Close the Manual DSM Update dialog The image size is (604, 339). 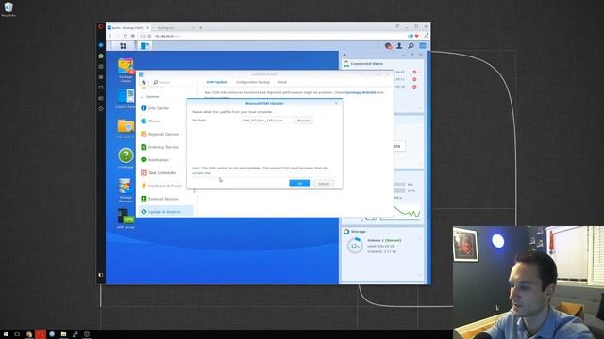pyautogui.click(x=336, y=103)
